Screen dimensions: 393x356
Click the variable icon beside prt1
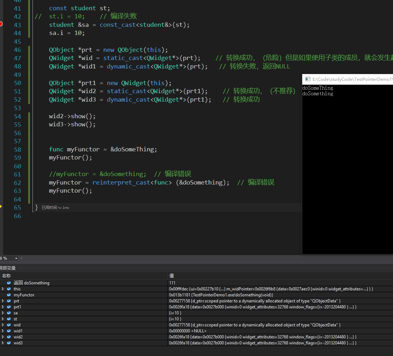[9, 307]
